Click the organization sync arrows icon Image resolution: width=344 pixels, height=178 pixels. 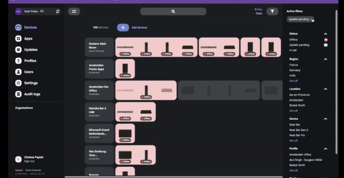click(58, 12)
